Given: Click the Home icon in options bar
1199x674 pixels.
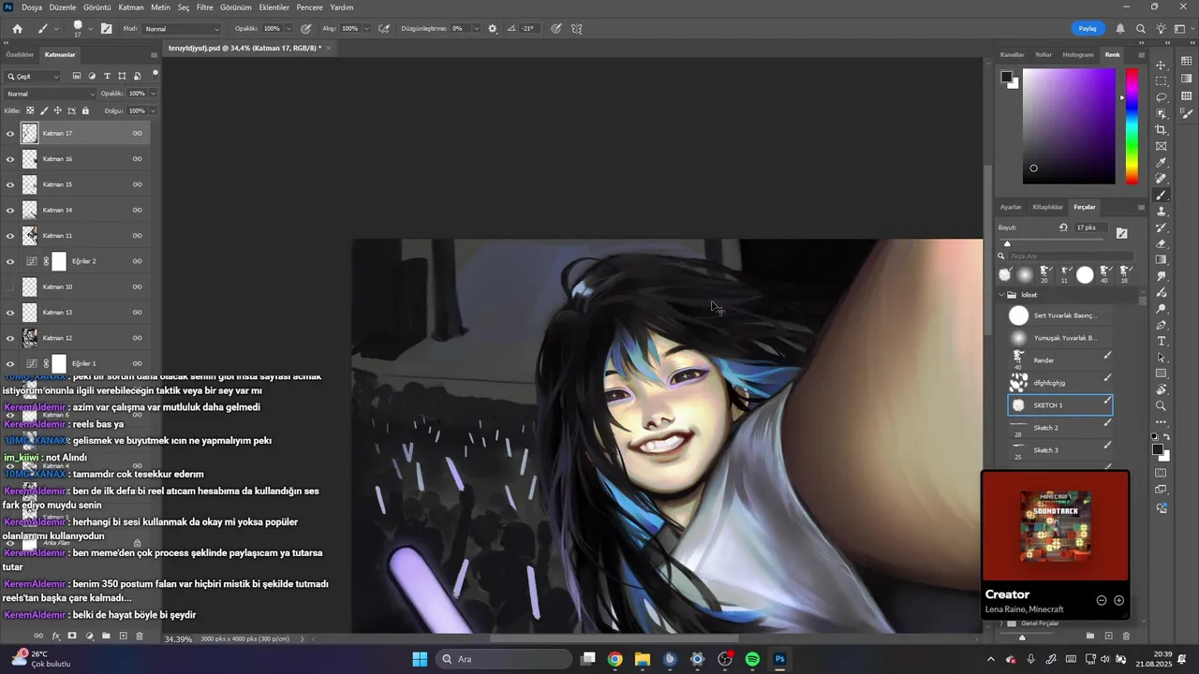Looking at the screenshot, I should click(x=17, y=29).
